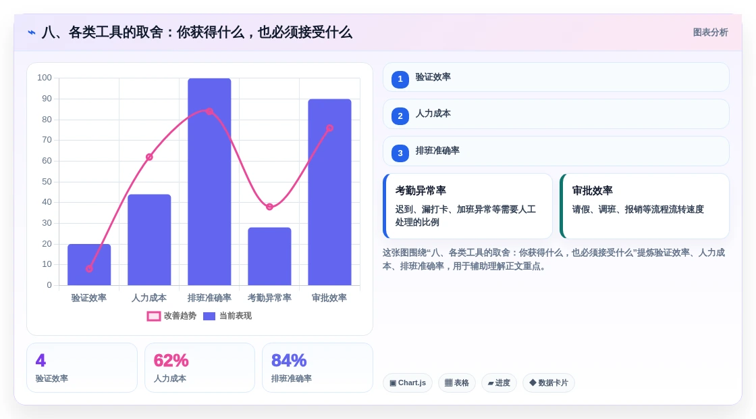Click the number 2 badge for 人力成本
This screenshot has height=419, width=756.
[x=400, y=116]
